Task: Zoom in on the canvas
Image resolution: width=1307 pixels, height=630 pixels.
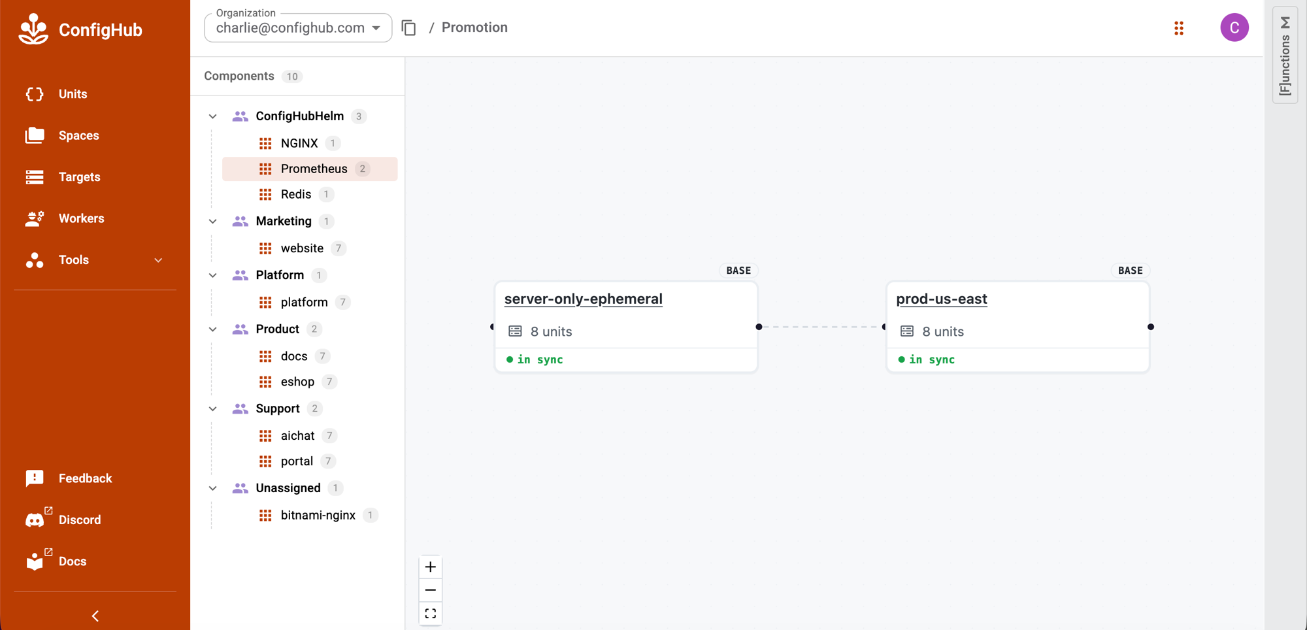Action: (x=430, y=567)
